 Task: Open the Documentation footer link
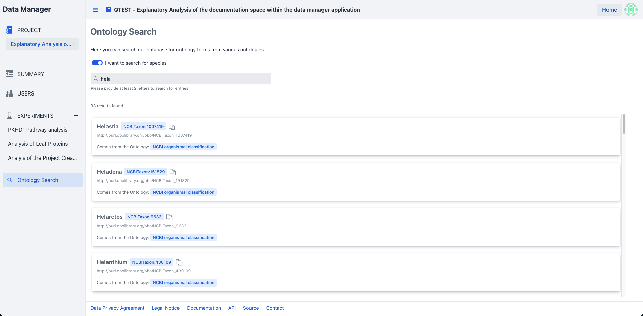point(204,308)
